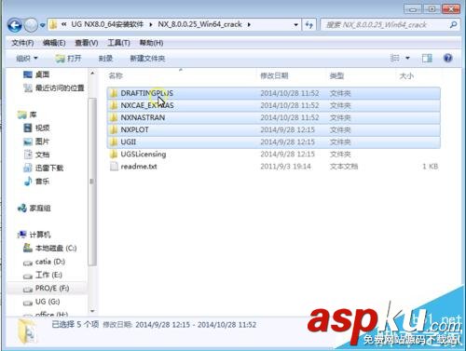This screenshot has height=351, width=466.
Task: Select the NXCAE_EXTRAS folder
Action: click(x=274, y=105)
